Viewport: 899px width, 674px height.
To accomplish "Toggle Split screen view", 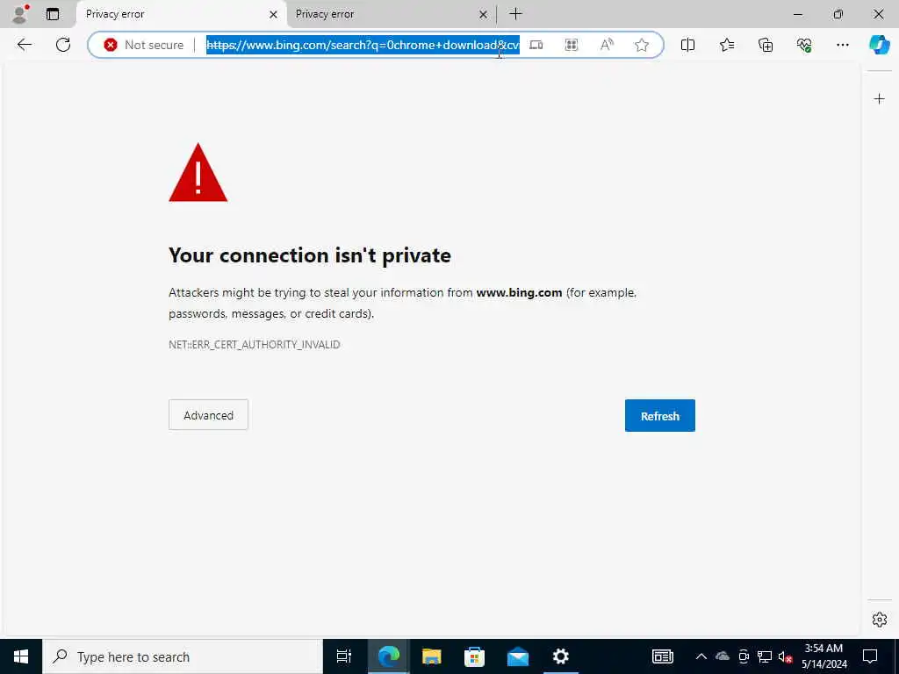I will coord(687,45).
